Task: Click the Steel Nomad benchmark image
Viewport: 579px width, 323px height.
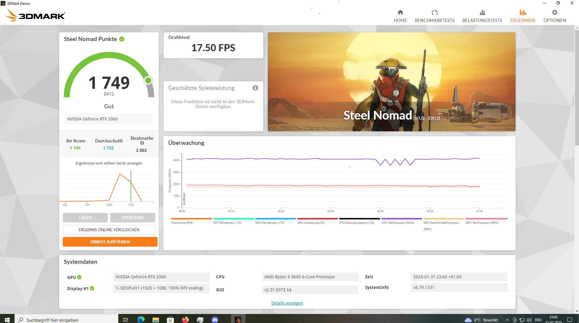Action: [392, 82]
